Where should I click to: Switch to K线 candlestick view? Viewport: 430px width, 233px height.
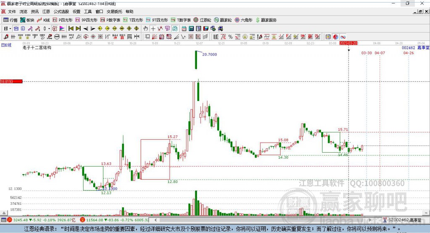tap(44, 20)
